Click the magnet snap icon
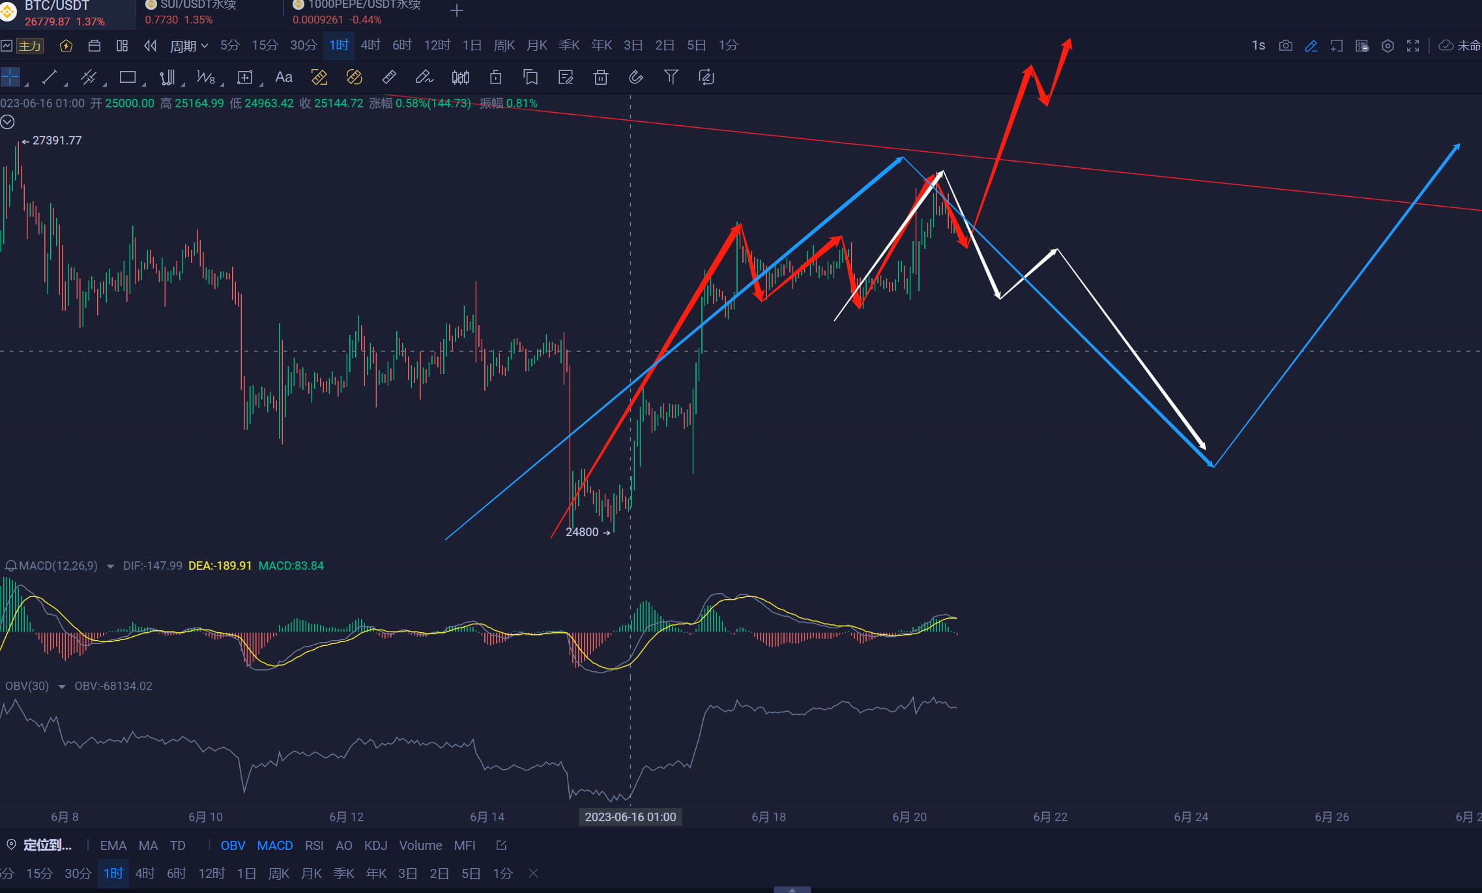Screen dimensions: 1482x893 (635, 78)
